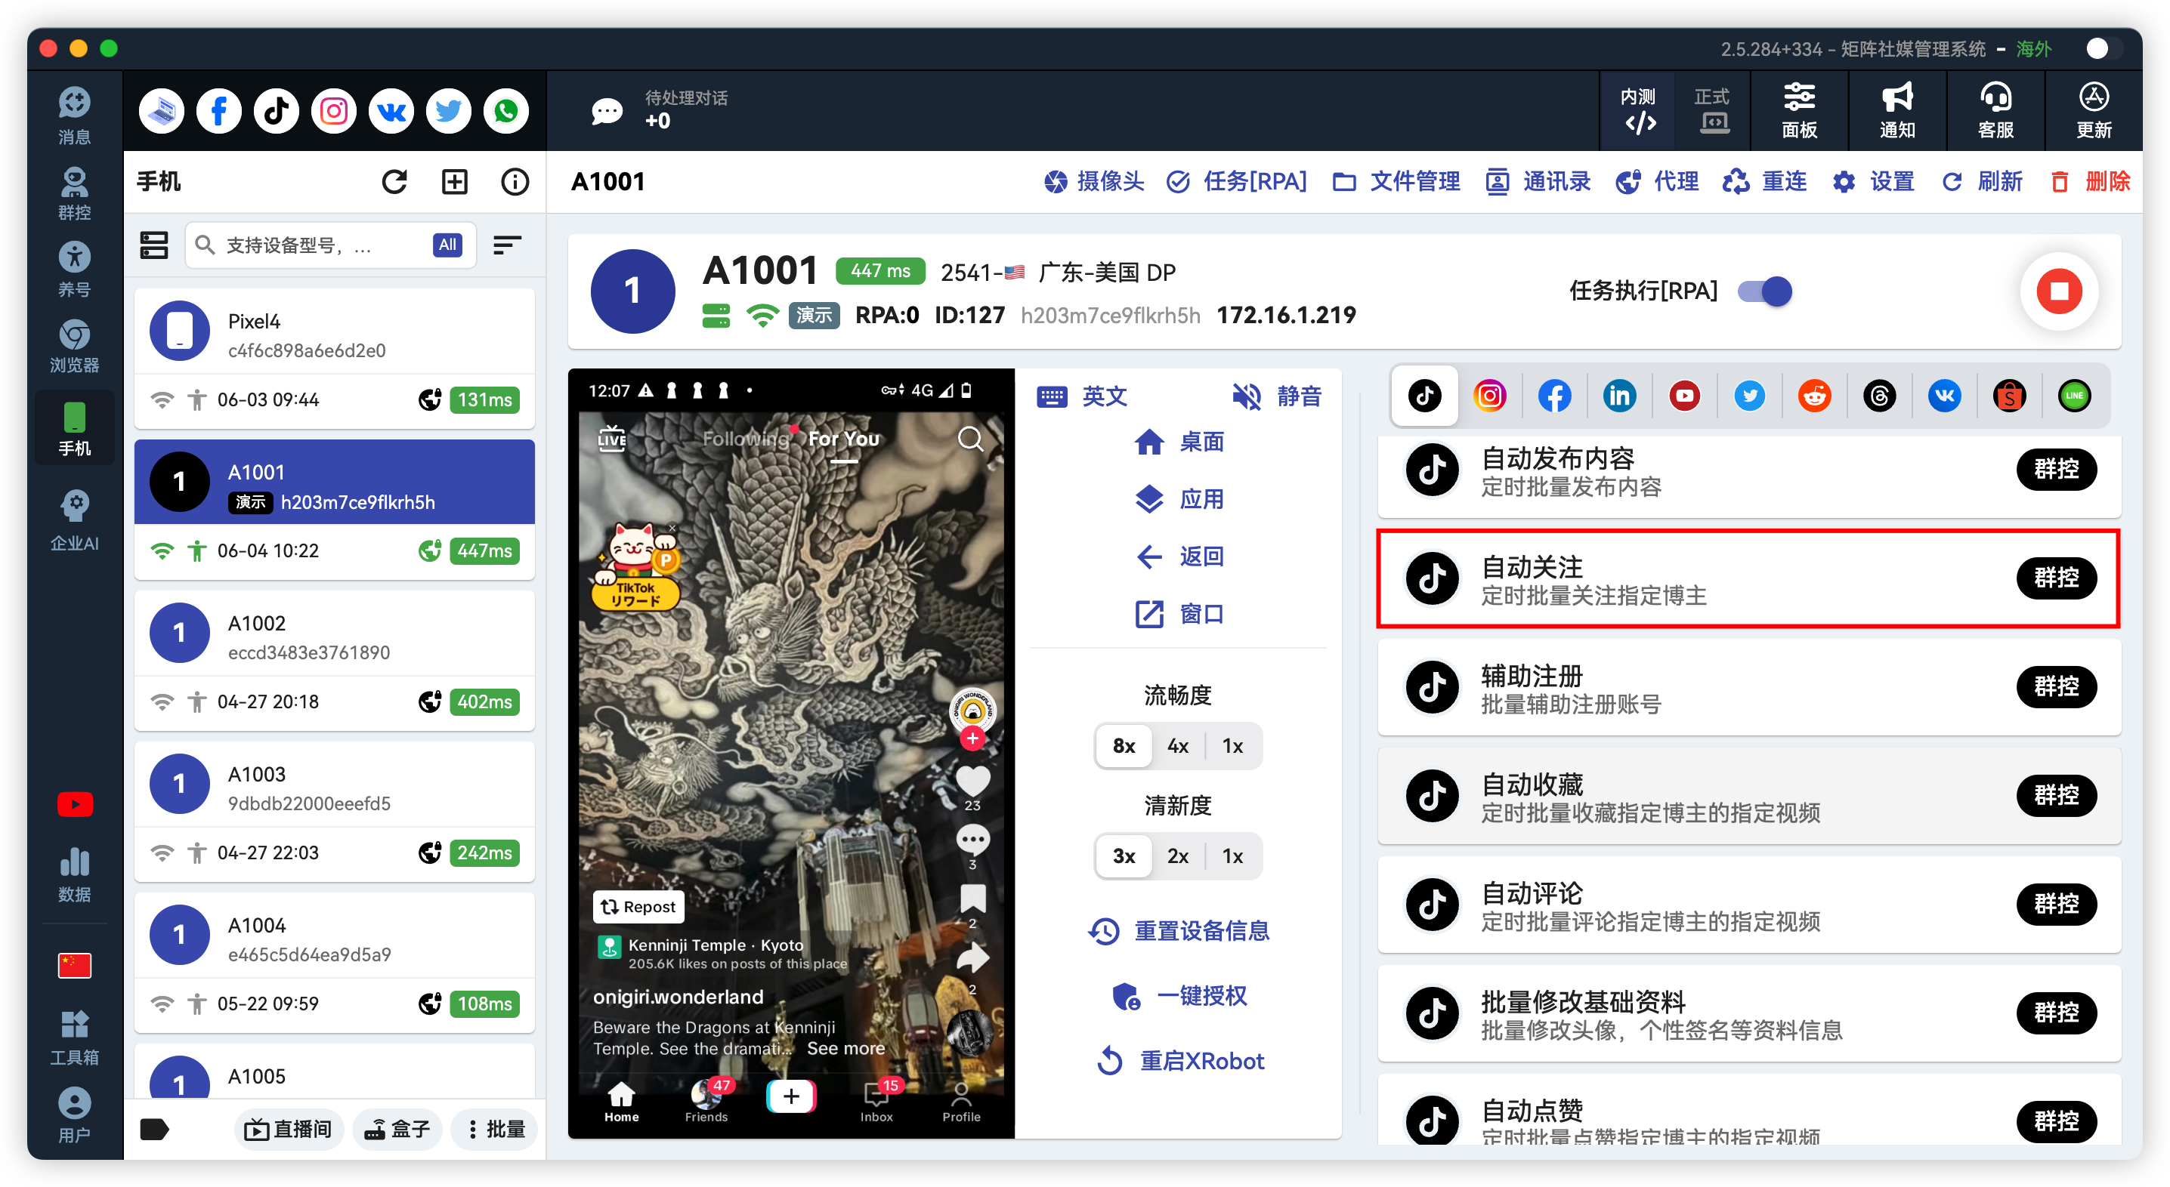Viewport: 2170px width, 1187px height.
Task: Select the WhatsApp icon in the top bar
Action: tap(505, 111)
